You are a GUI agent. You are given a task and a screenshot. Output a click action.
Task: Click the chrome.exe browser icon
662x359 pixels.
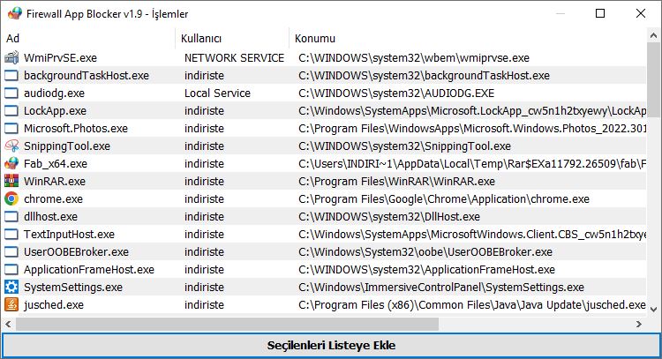(11, 198)
